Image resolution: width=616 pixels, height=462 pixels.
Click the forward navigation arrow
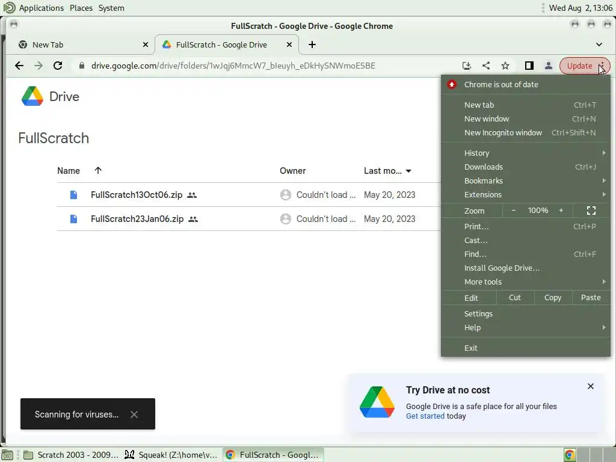coord(38,66)
